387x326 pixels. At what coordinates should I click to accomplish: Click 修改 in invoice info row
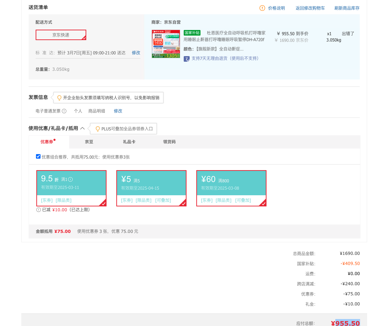pyautogui.click(x=118, y=111)
